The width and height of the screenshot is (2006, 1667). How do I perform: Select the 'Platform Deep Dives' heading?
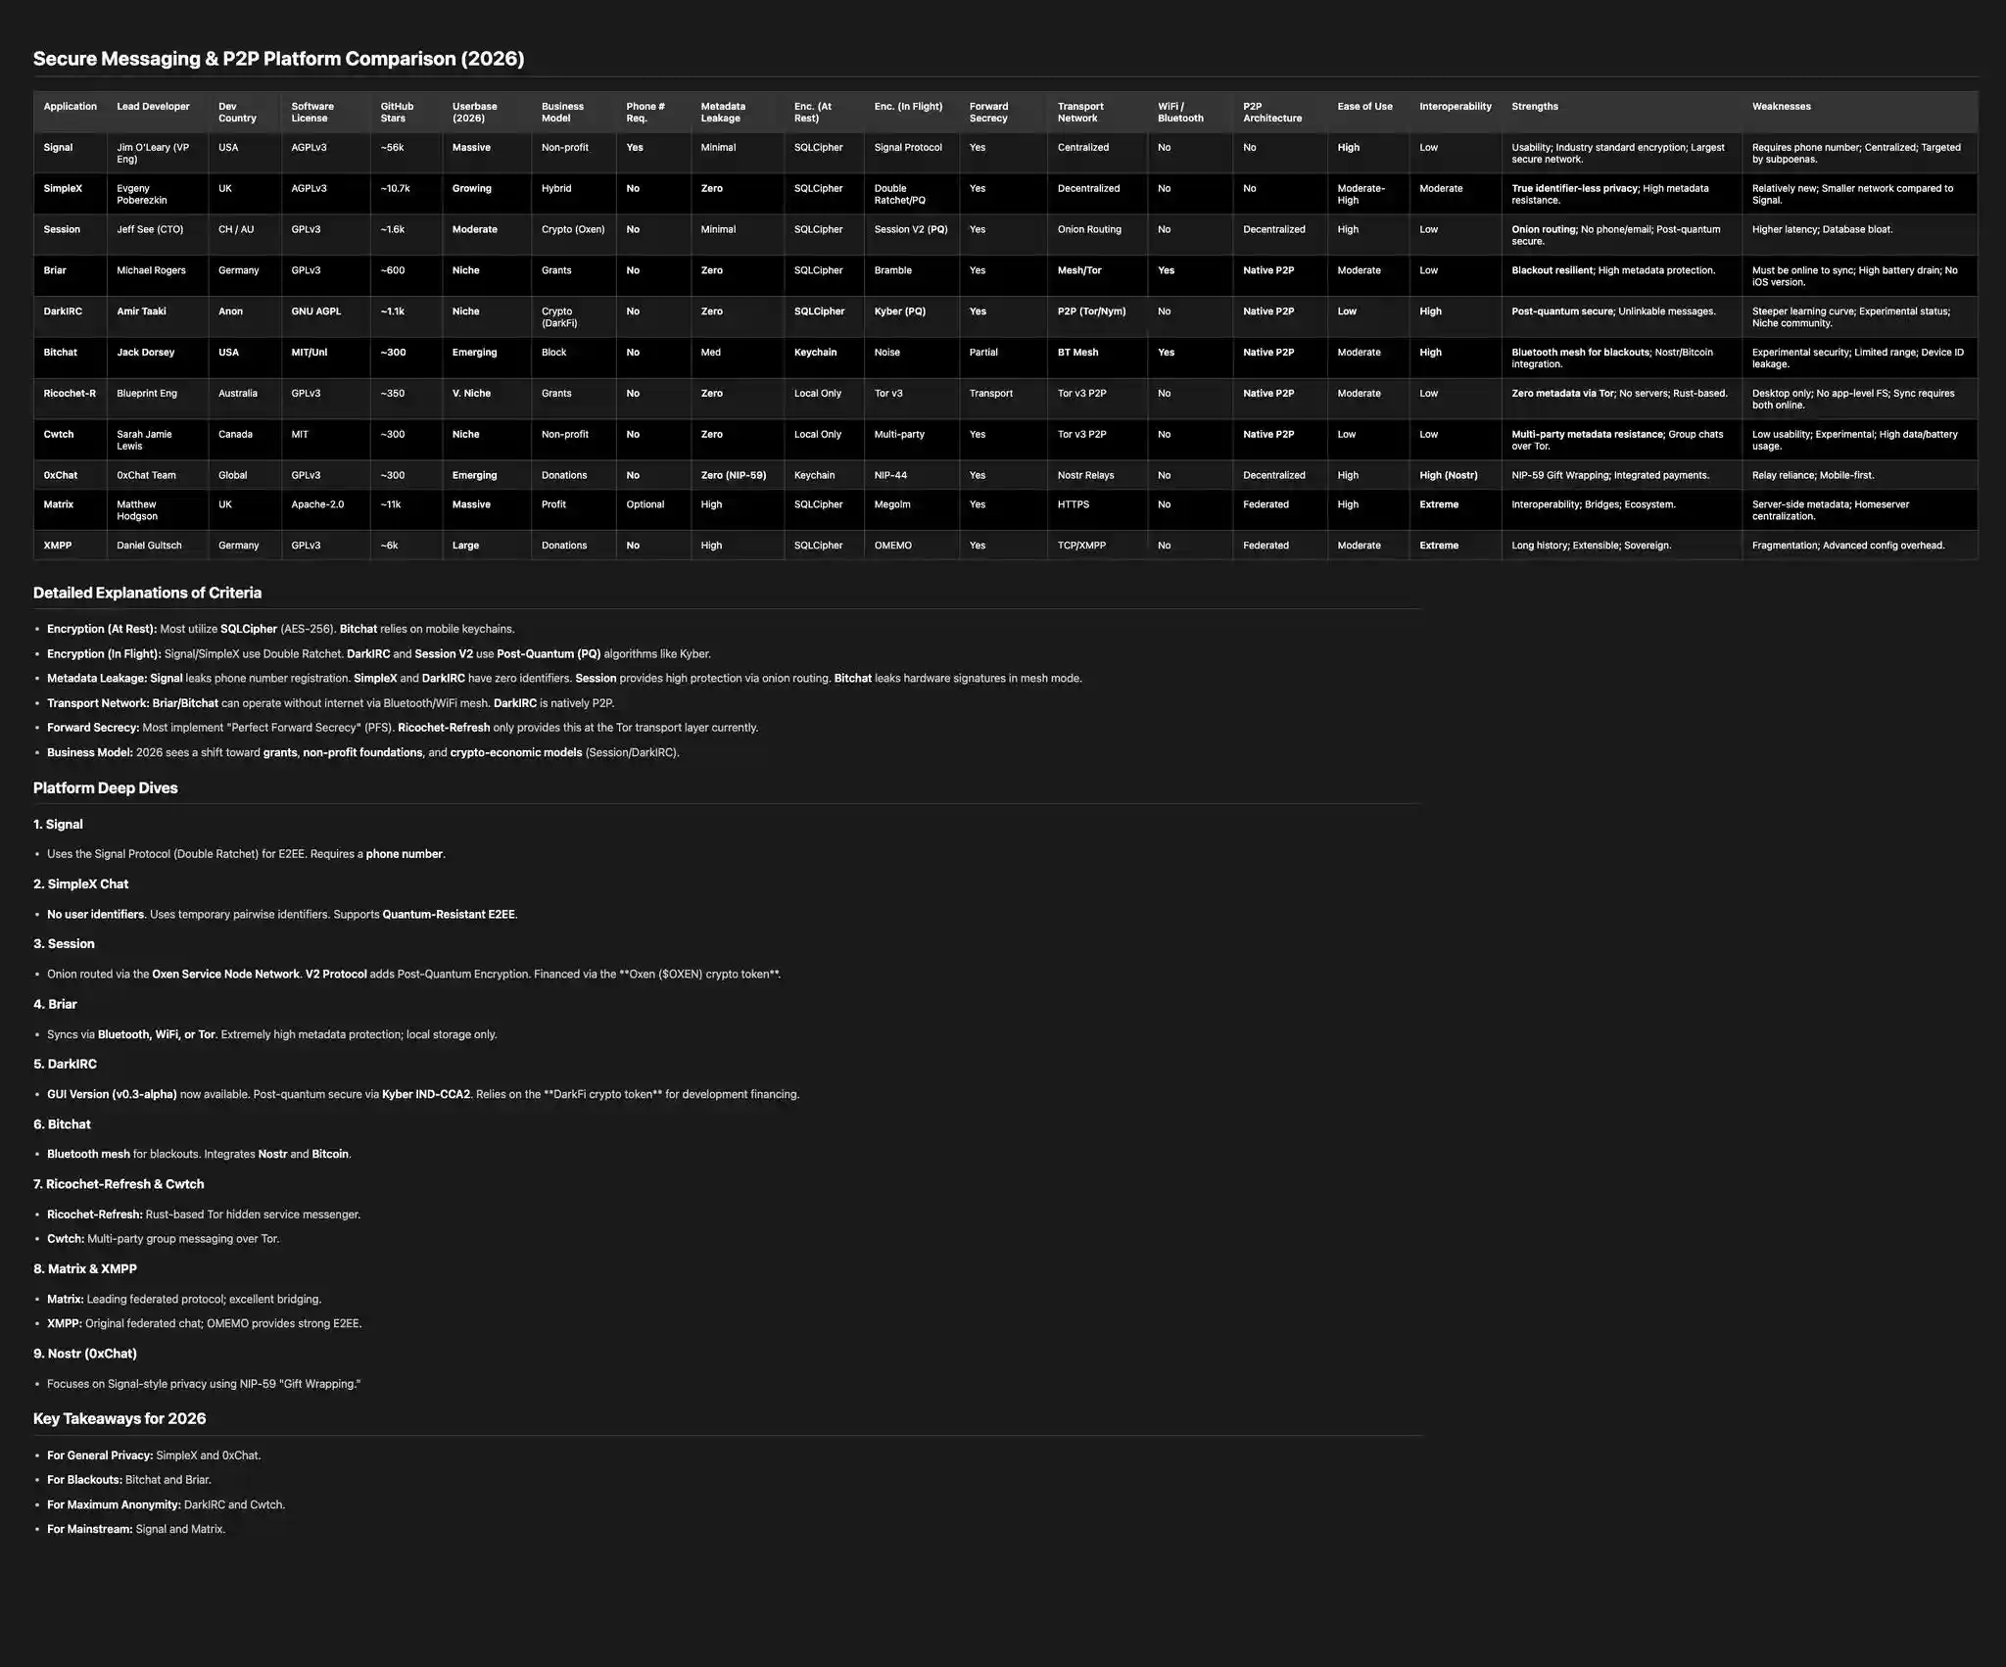coord(106,788)
